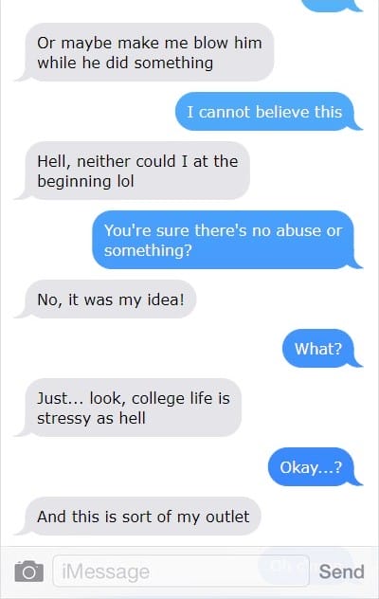The height and width of the screenshot is (599, 379).
Task: Tap the word 'stressy' in the gray message
Action: click(64, 418)
